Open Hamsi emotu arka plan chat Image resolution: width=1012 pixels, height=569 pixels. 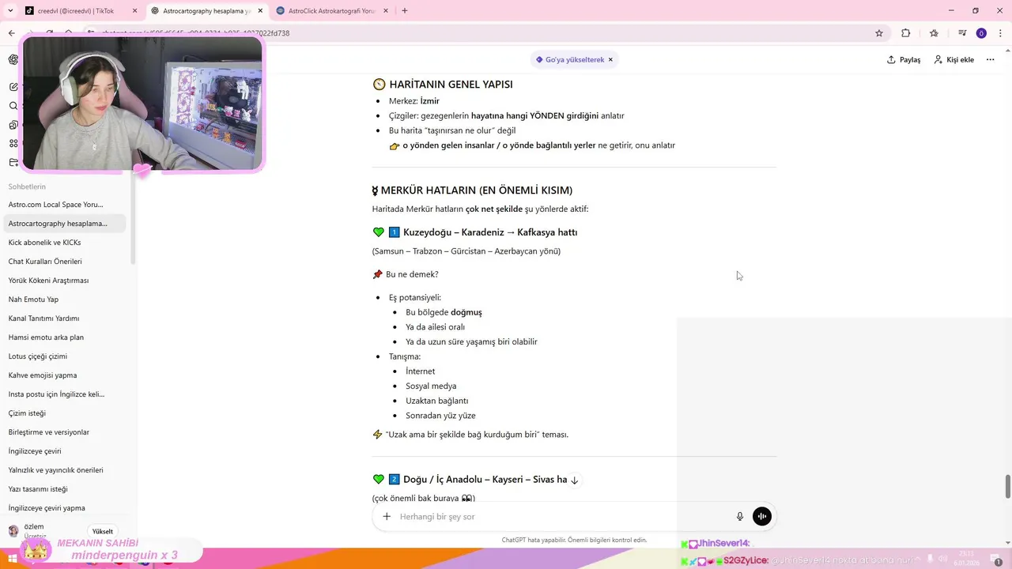(x=65, y=337)
